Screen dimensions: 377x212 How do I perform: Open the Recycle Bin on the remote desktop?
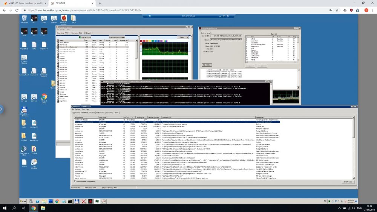24,19
